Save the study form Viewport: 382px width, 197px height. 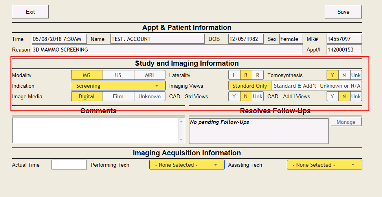click(x=343, y=12)
